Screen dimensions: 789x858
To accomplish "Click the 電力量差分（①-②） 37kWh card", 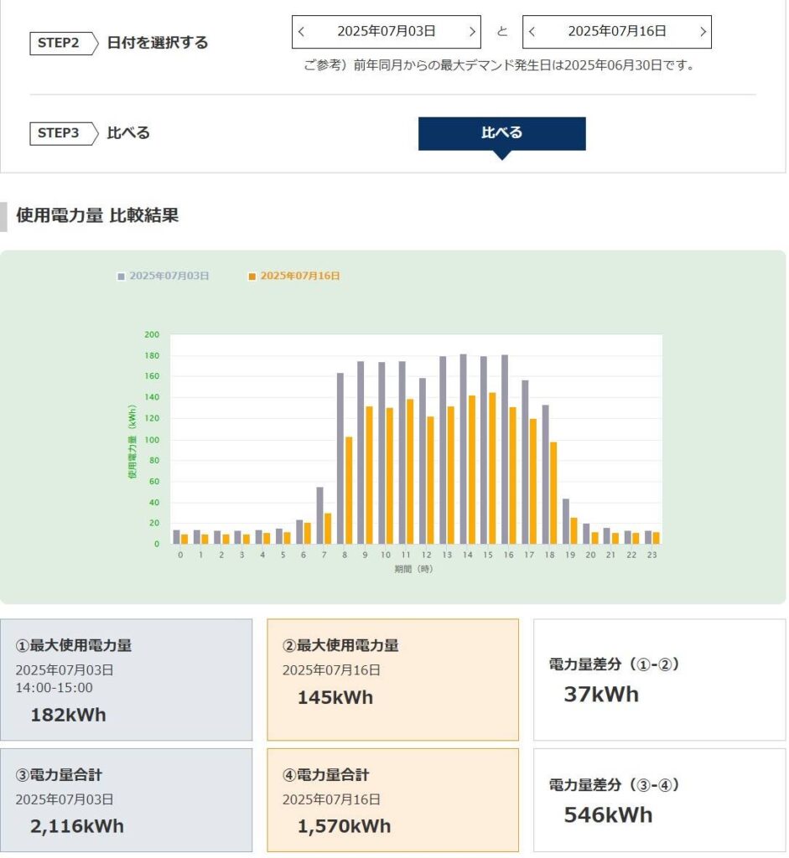I will coord(659,680).
